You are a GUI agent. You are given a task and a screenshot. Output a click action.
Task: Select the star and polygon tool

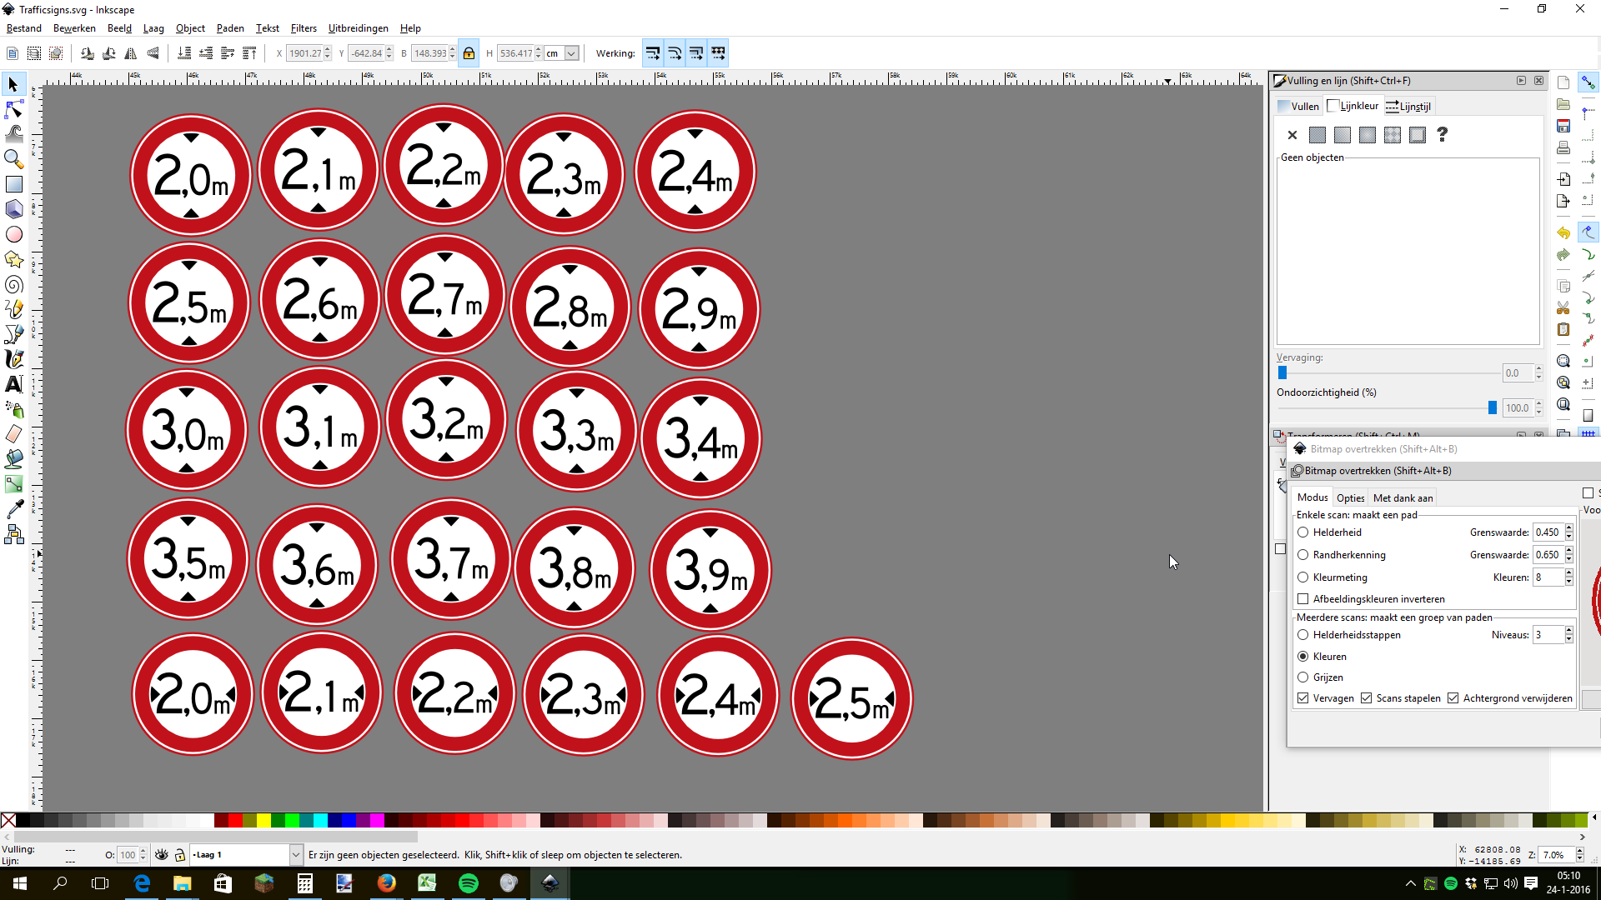[x=13, y=259]
